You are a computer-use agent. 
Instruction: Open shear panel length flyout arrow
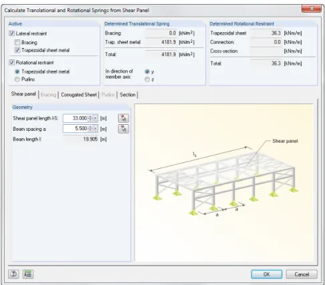coord(96,118)
